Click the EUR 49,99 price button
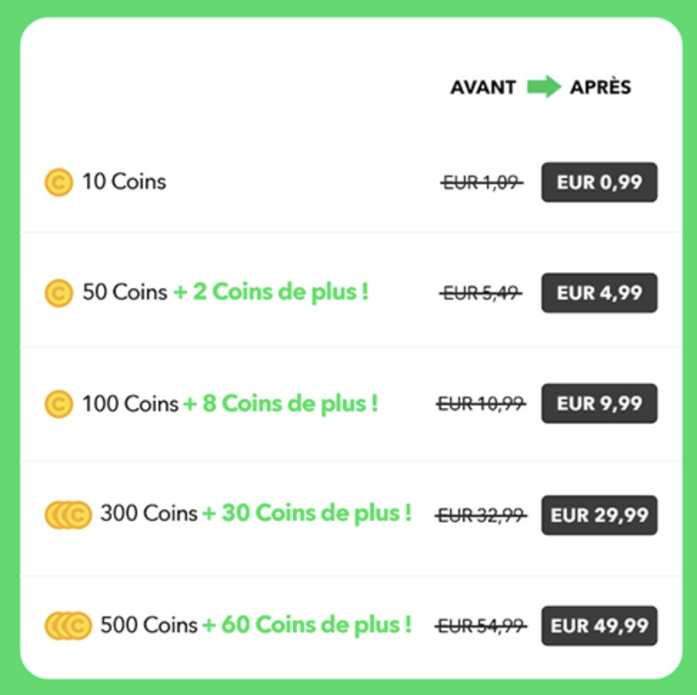Screen dimensions: 697x695 pos(599,625)
